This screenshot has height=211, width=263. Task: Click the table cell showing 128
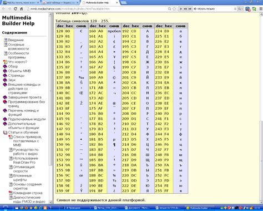(x=60, y=31)
